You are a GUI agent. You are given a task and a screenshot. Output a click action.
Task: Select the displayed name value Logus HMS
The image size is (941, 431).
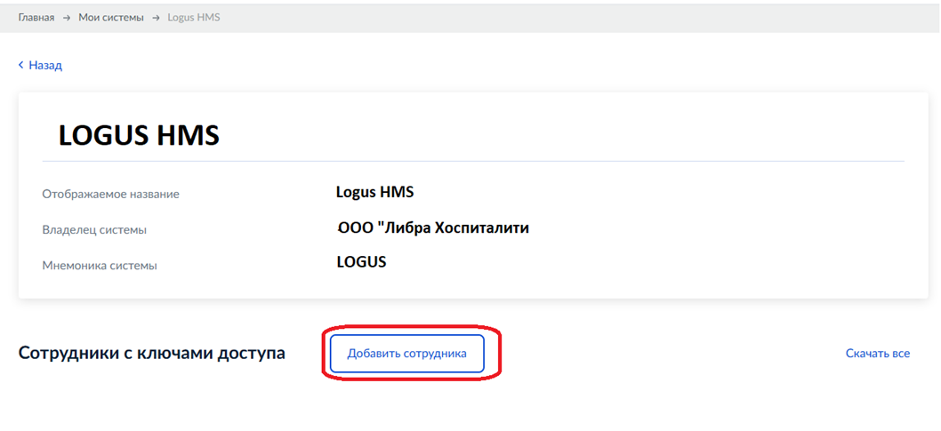374,191
